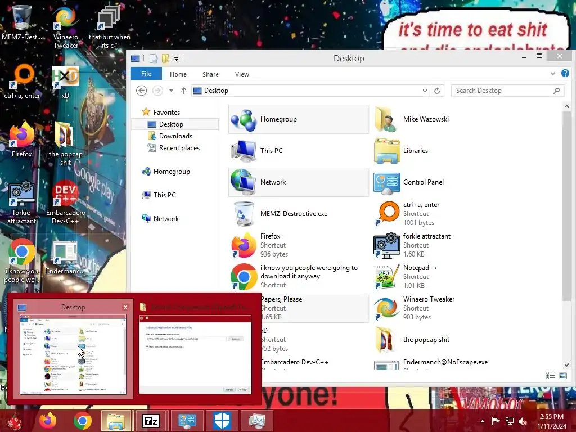The width and height of the screenshot is (576, 432).
Task: Select the Homegroup item in the file list
Action: pyautogui.click(x=299, y=119)
